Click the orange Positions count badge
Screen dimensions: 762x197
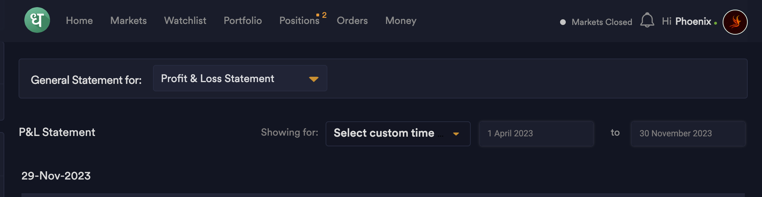(324, 15)
